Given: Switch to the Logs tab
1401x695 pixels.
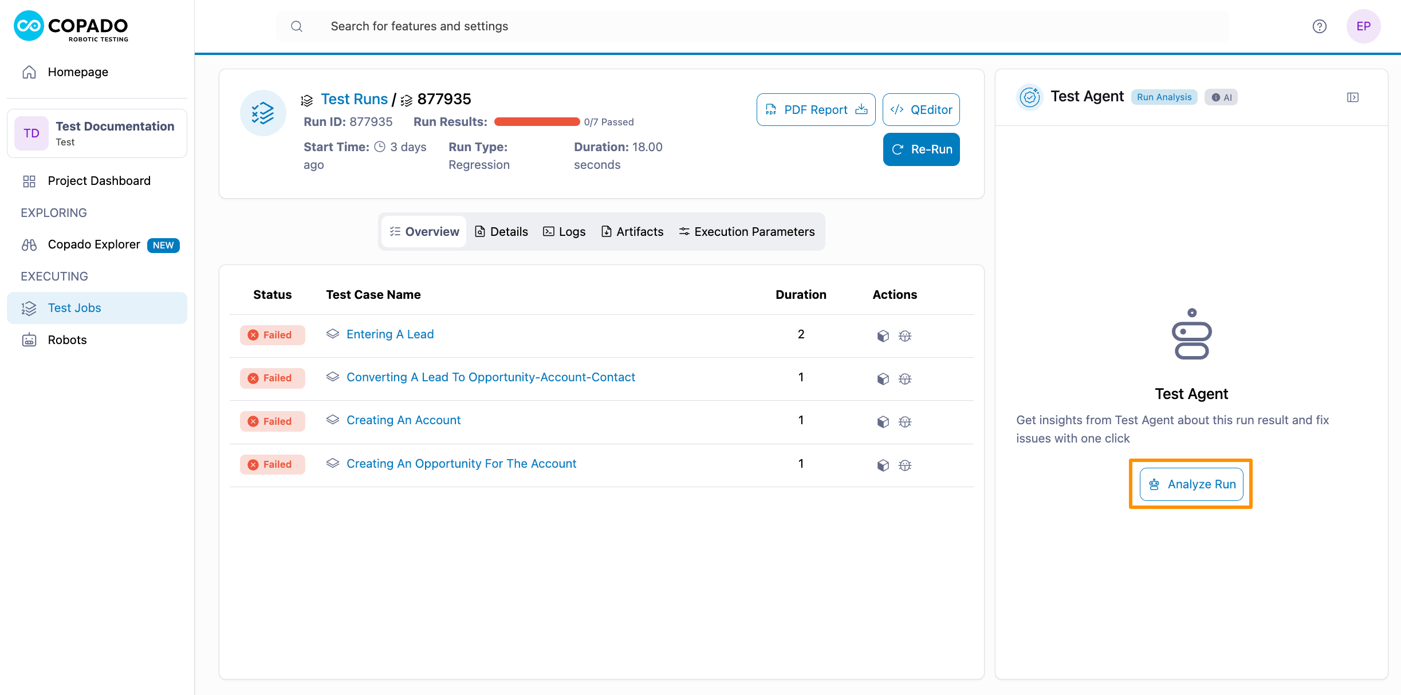Looking at the screenshot, I should click(x=564, y=231).
